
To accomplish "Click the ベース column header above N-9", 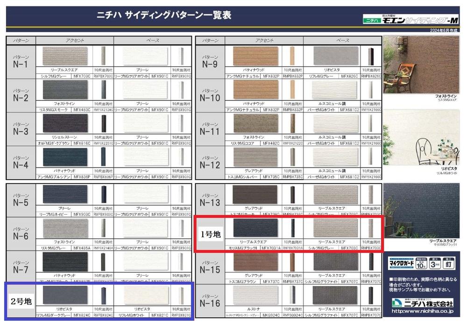I will click(x=342, y=41).
